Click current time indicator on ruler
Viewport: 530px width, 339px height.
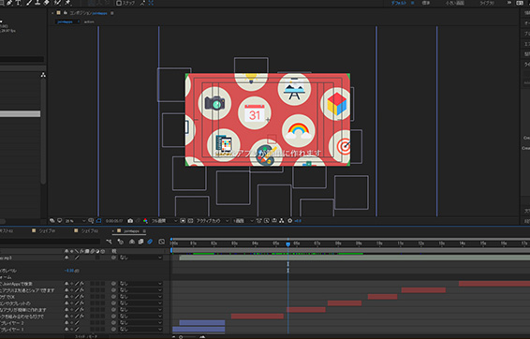tap(288, 243)
